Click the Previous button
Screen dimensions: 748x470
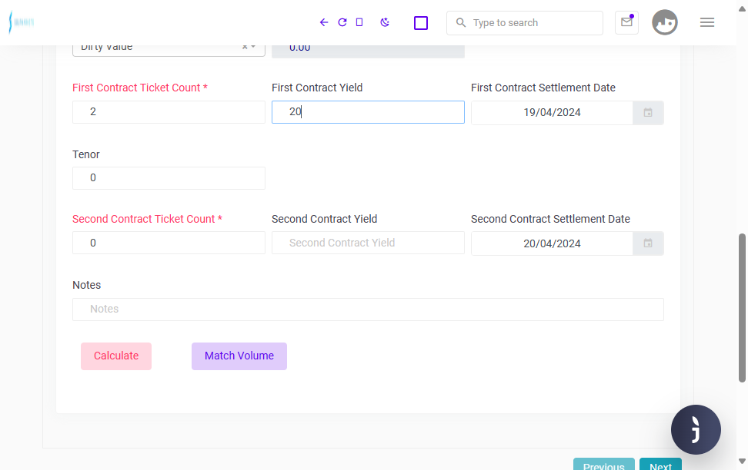tap(603, 465)
